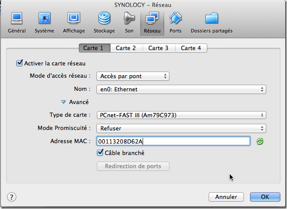Click the SYNOLOGY – Réseau window title
The width and height of the screenshot is (287, 209).
pos(143,5)
